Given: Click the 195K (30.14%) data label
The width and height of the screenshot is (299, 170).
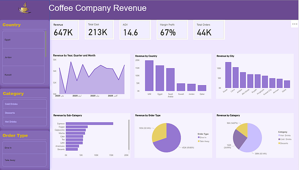Looking at the screenshot, I should click(145, 128).
